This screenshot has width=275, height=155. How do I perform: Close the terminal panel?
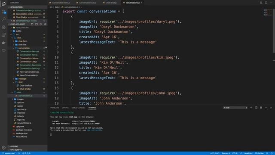pyautogui.click(x=271, y=108)
